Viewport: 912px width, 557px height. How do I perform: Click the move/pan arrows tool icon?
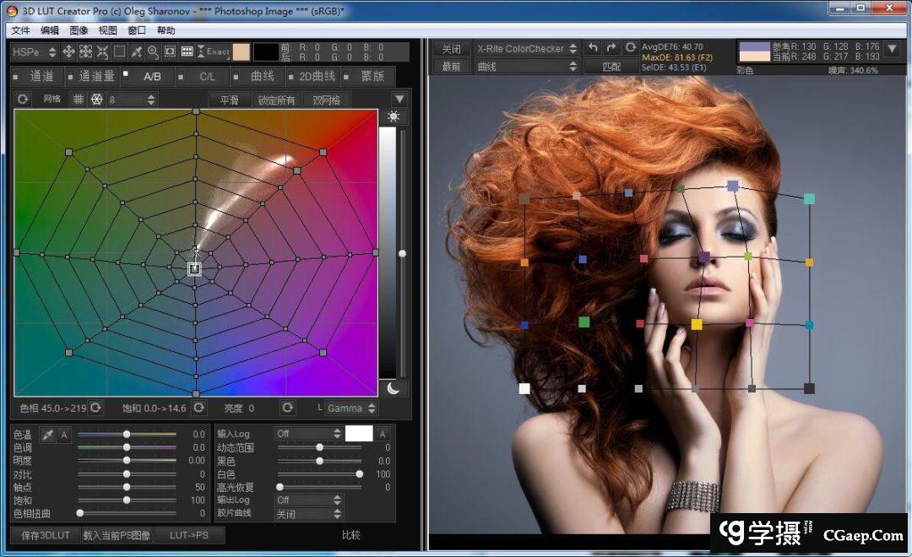pos(68,51)
